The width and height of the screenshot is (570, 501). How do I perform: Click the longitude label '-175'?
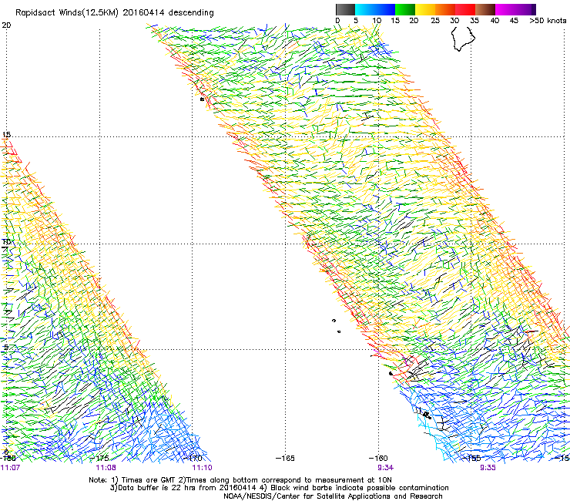click(x=99, y=458)
